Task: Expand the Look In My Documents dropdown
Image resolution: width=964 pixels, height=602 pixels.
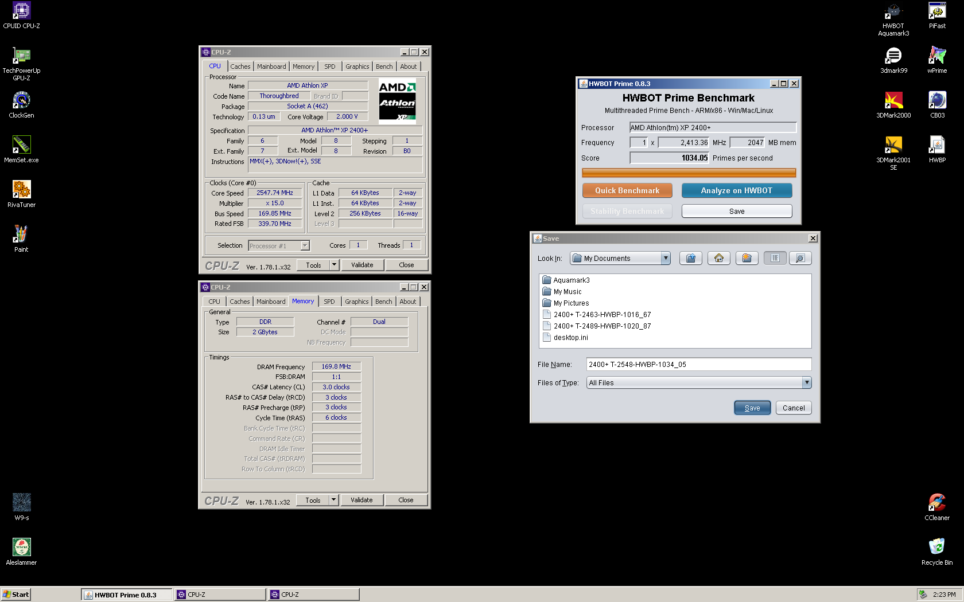Action: 666,259
